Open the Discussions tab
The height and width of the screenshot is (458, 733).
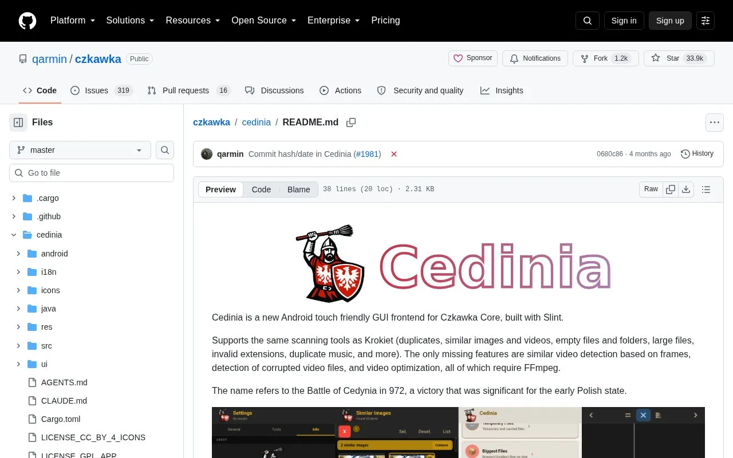pyautogui.click(x=274, y=90)
